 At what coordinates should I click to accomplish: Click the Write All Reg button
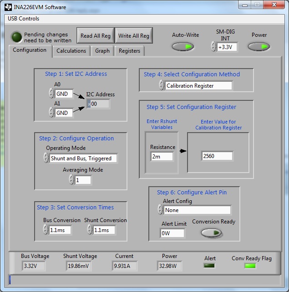point(134,35)
